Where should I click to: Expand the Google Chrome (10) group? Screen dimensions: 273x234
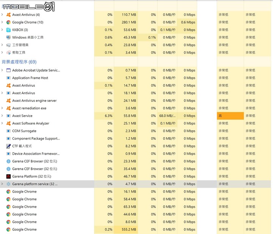point(2,22)
